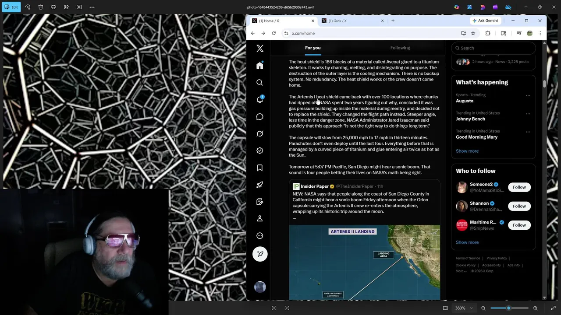Click the X Search field

tap(494, 48)
